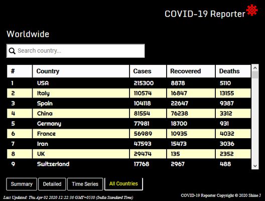Click Germany recovered value 18700
Screen dimensions: 265x201
pyautogui.click(x=179, y=124)
